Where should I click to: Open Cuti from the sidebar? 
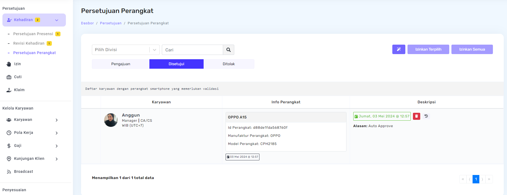18,77
